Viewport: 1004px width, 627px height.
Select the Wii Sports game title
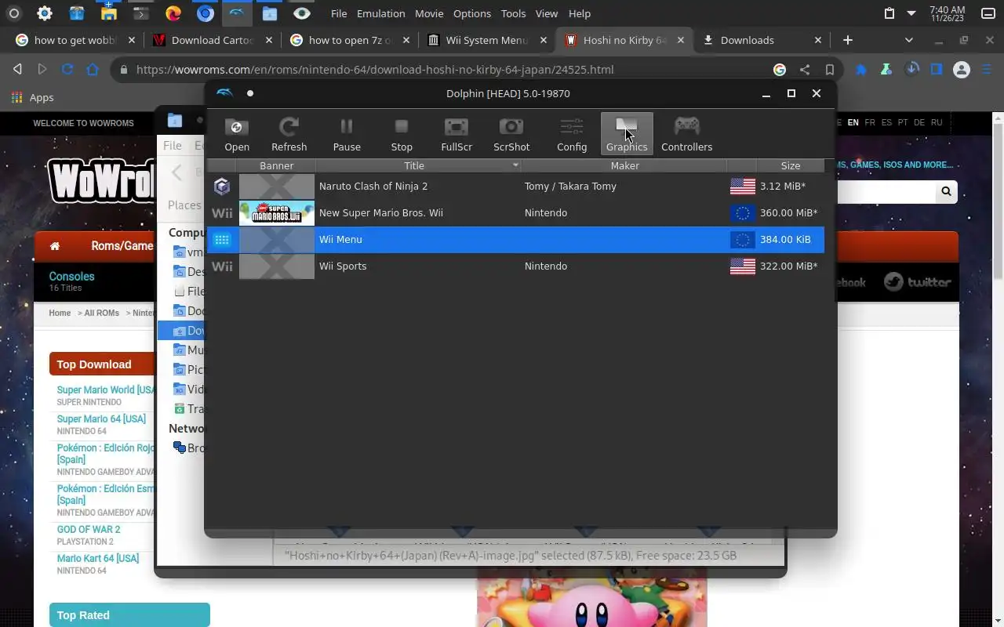point(343,266)
